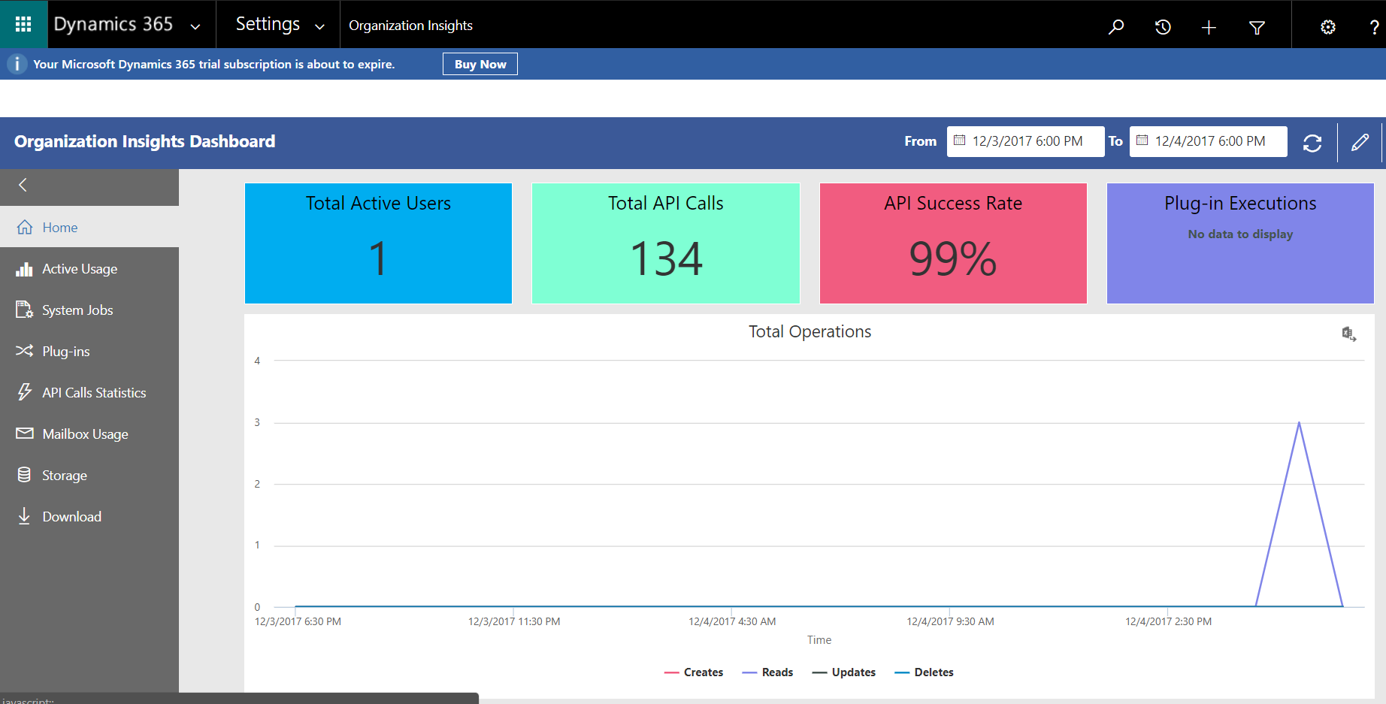This screenshot has height=704, width=1386.
Task: Create a new record via the plus icon
Action: [x=1209, y=25]
